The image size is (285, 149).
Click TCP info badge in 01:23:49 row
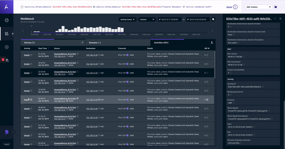128,55
